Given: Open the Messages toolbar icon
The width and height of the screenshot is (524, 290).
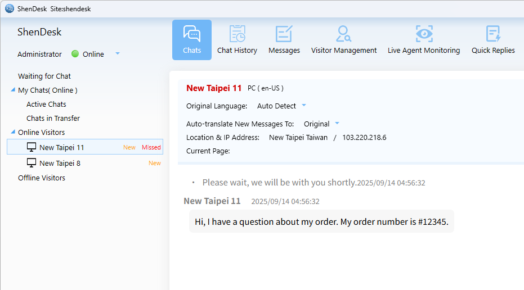Looking at the screenshot, I should tap(284, 39).
